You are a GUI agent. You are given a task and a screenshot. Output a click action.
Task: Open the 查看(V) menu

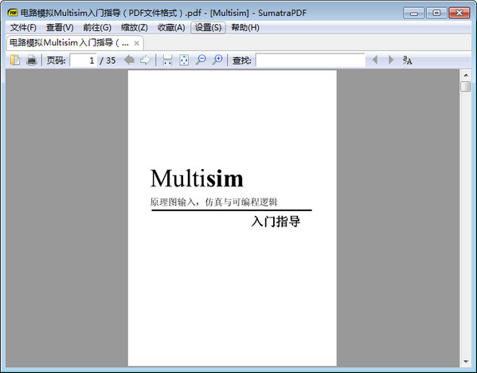pos(60,28)
